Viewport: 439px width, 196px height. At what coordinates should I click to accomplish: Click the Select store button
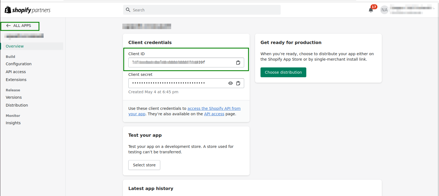144,165
